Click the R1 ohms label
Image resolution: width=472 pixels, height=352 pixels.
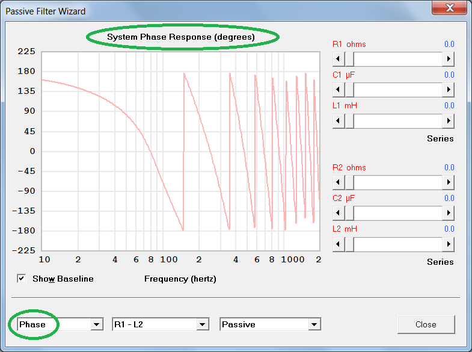point(349,45)
